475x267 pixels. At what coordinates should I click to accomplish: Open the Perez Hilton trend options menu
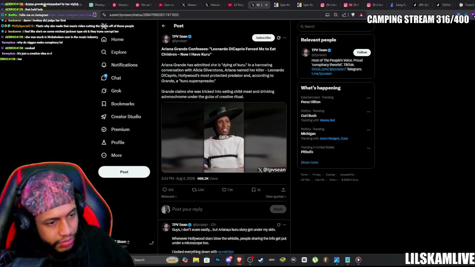coord(368,98)
